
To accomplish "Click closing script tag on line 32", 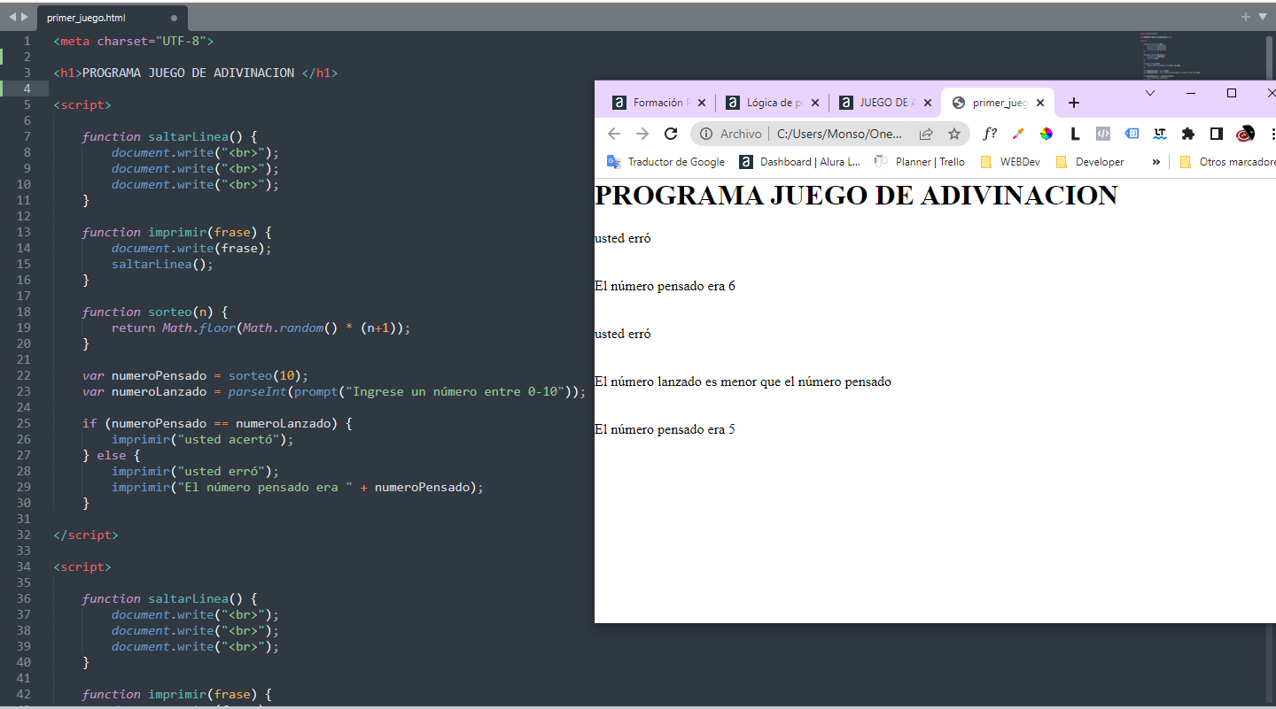I will pos(85,535).
